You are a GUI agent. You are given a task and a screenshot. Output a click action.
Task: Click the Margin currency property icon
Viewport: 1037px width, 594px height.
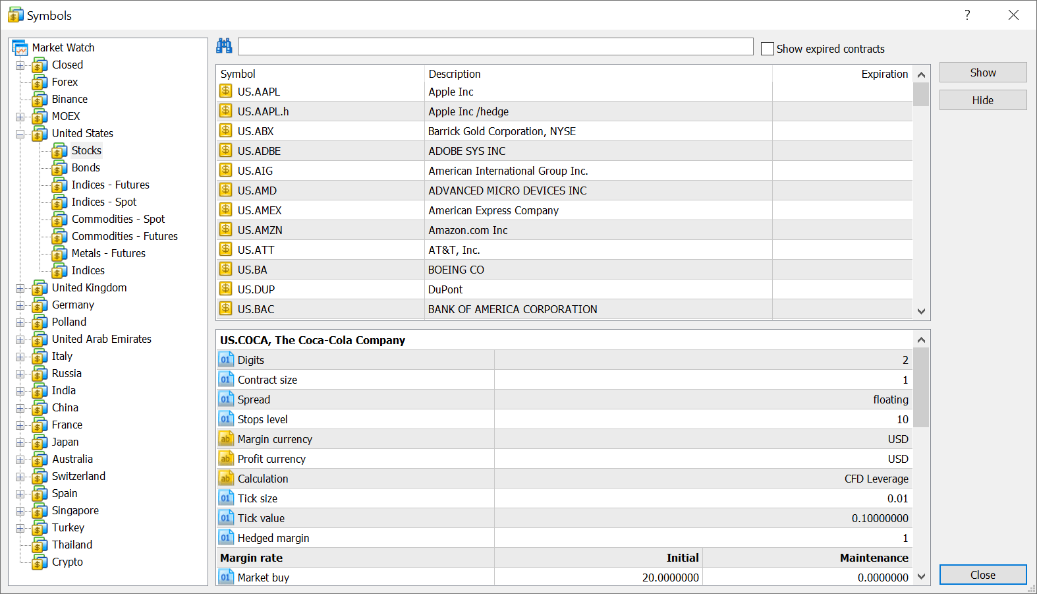tap(226, 439)
